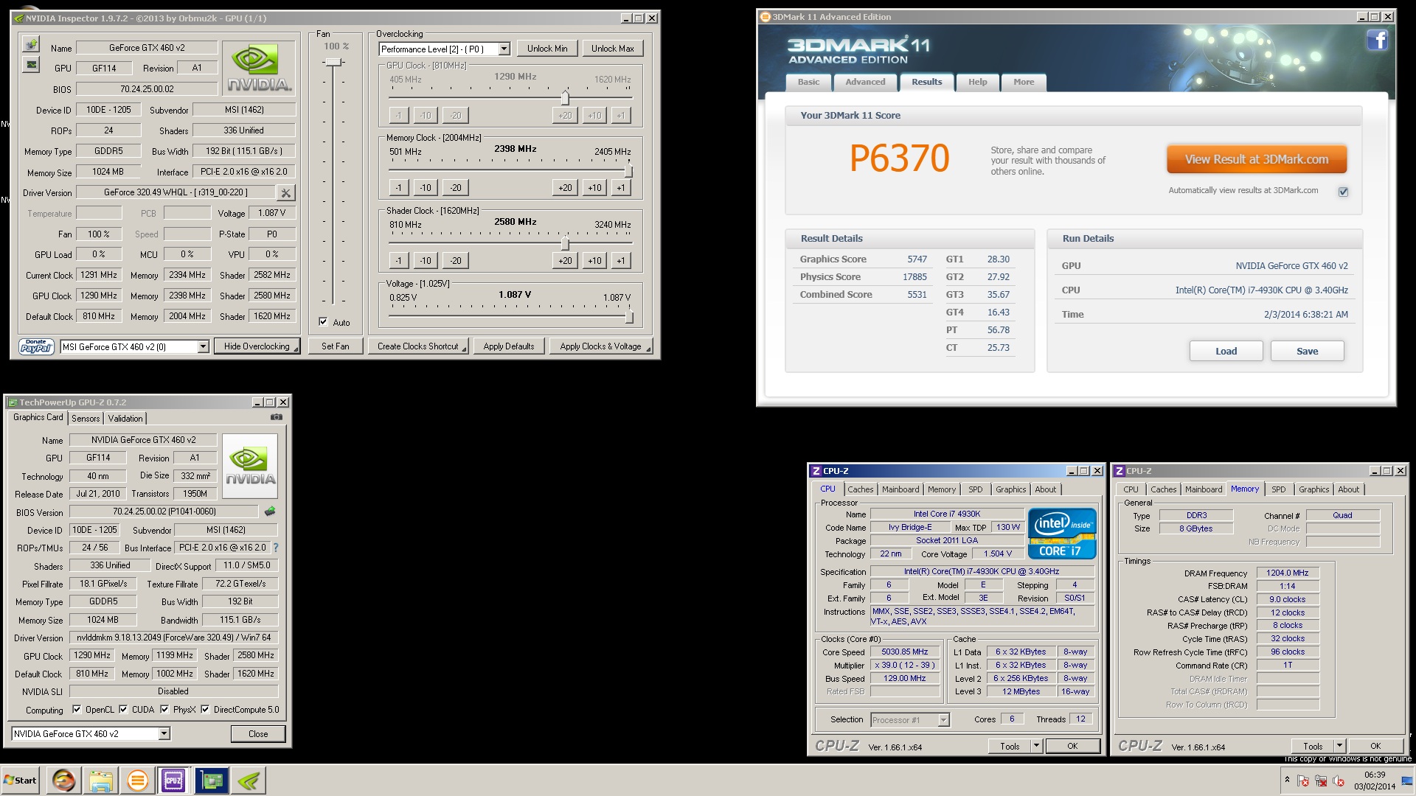1416x796 pixels.
Task: Click the Facebook icon in 3DMark 11
Action: pos(1377,41)
